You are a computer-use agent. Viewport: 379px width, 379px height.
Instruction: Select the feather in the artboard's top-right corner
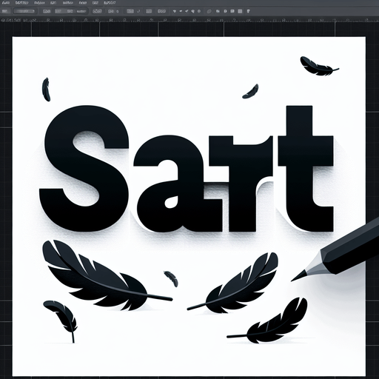click(319, 66)
